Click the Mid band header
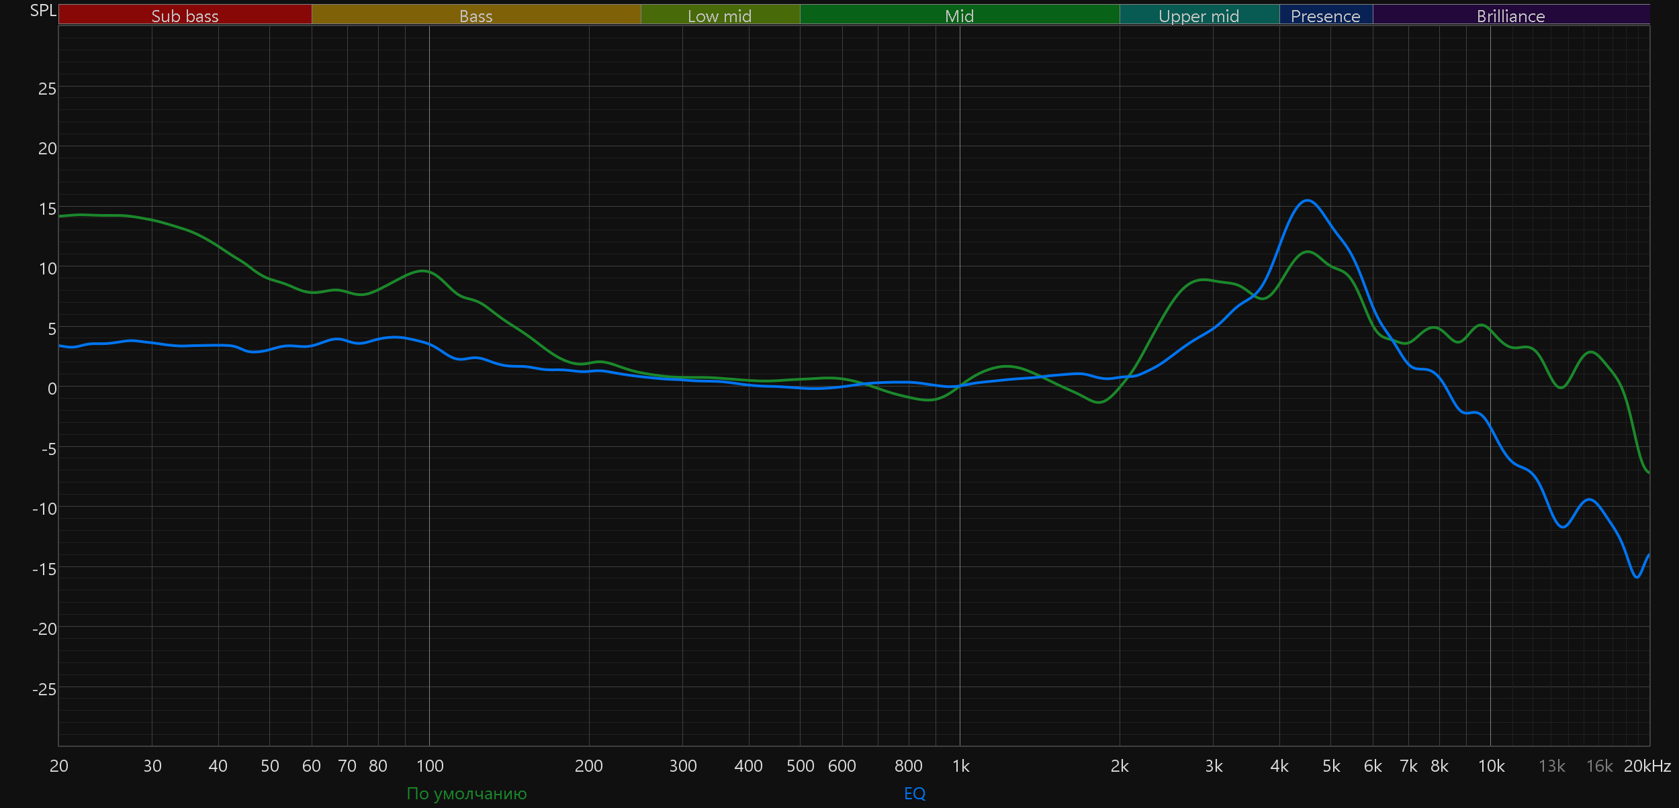The height and width of the screenshot is (808, 1679). pyautogui.click(x=959, y=15)
